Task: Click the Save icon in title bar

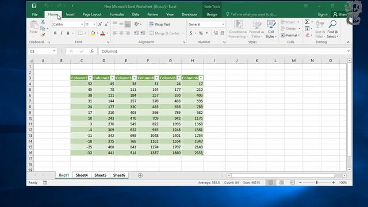Action: click(x=34, y=6)
